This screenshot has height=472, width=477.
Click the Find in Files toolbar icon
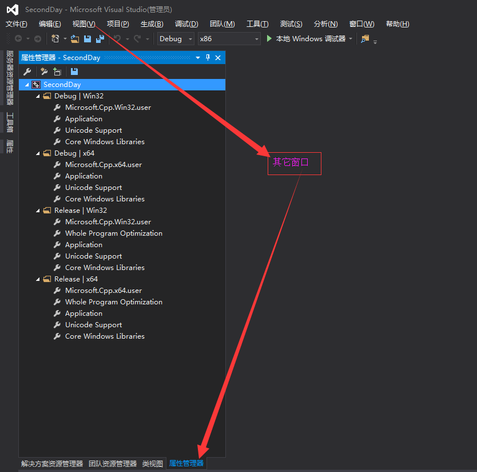[x=365, y=39]
